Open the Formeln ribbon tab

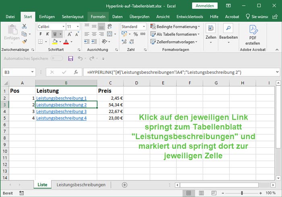pos(98,17)
